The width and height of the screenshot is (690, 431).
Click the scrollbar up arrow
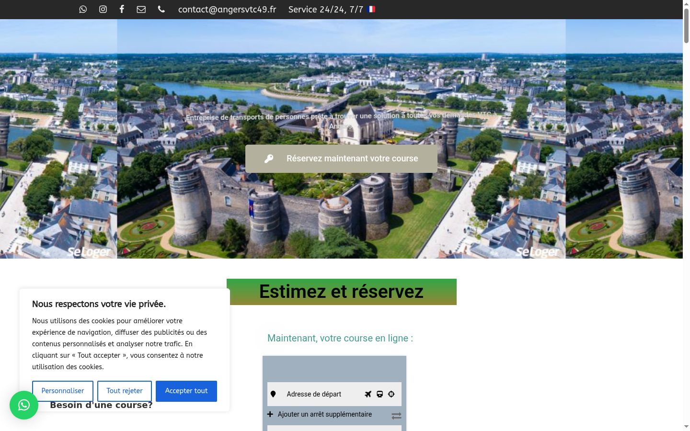click(686, 3)
